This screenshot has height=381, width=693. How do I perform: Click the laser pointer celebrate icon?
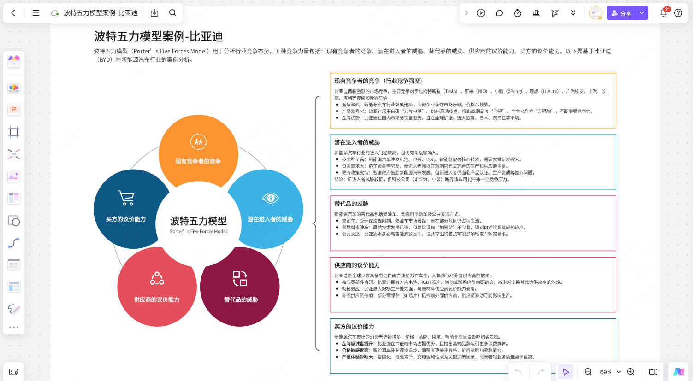pos(555,13)
